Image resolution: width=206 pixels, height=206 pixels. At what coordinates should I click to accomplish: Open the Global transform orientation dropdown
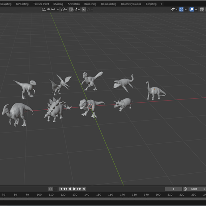(x=50, y=10)
